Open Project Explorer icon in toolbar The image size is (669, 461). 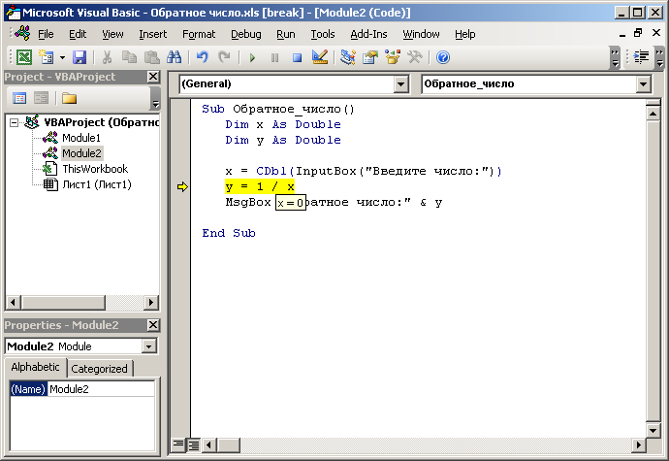pos(348,57)
